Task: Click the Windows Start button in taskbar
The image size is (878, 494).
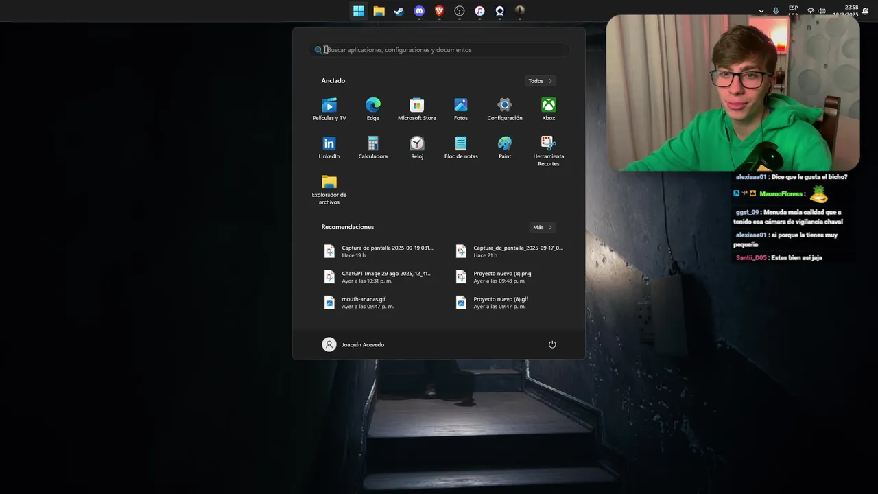Action: 359,11
